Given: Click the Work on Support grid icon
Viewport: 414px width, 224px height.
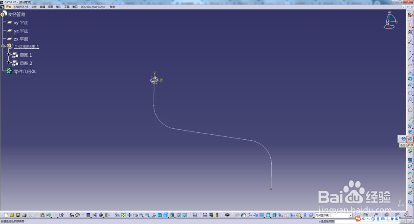Looking at the screenshot, I should [x=261, y=215].
